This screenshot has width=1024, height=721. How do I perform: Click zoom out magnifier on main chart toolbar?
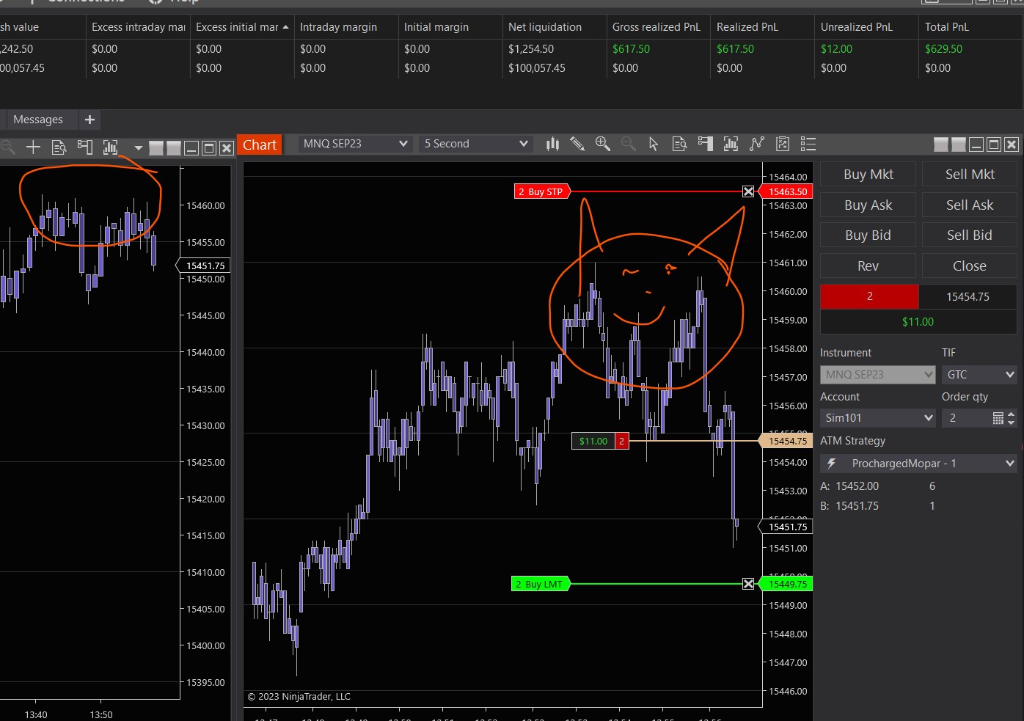point(629,144)
